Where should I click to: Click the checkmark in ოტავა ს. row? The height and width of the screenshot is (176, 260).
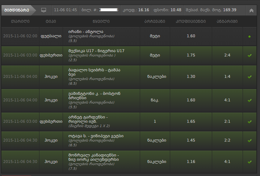[x=249, y=141]
